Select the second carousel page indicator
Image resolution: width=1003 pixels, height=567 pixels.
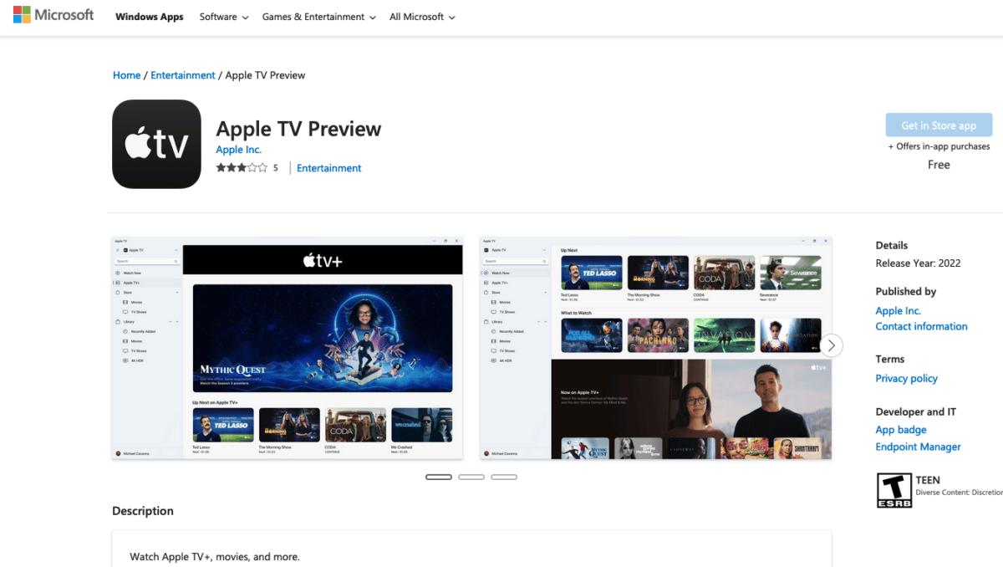471,477
